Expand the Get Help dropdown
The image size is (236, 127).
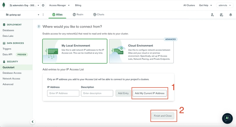(205, 5)
